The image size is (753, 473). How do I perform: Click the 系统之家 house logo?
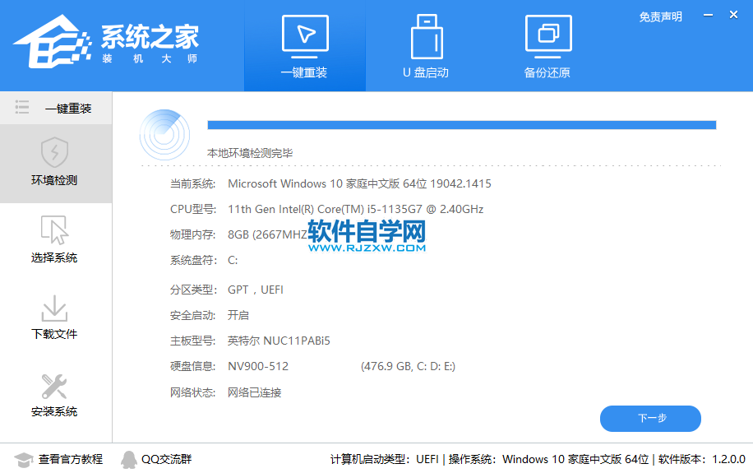[53, 42]
